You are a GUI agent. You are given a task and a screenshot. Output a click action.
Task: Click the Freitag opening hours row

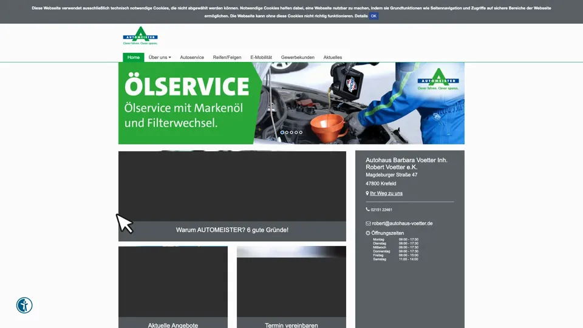click(x=395, y=256)
